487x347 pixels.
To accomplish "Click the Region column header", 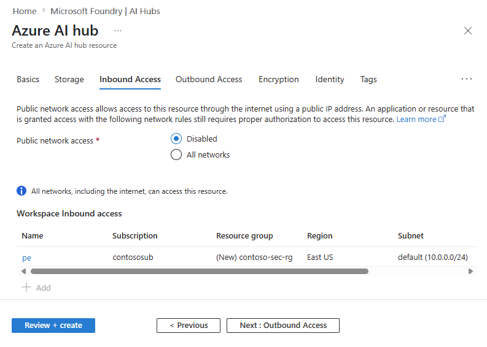I will 319,235.
